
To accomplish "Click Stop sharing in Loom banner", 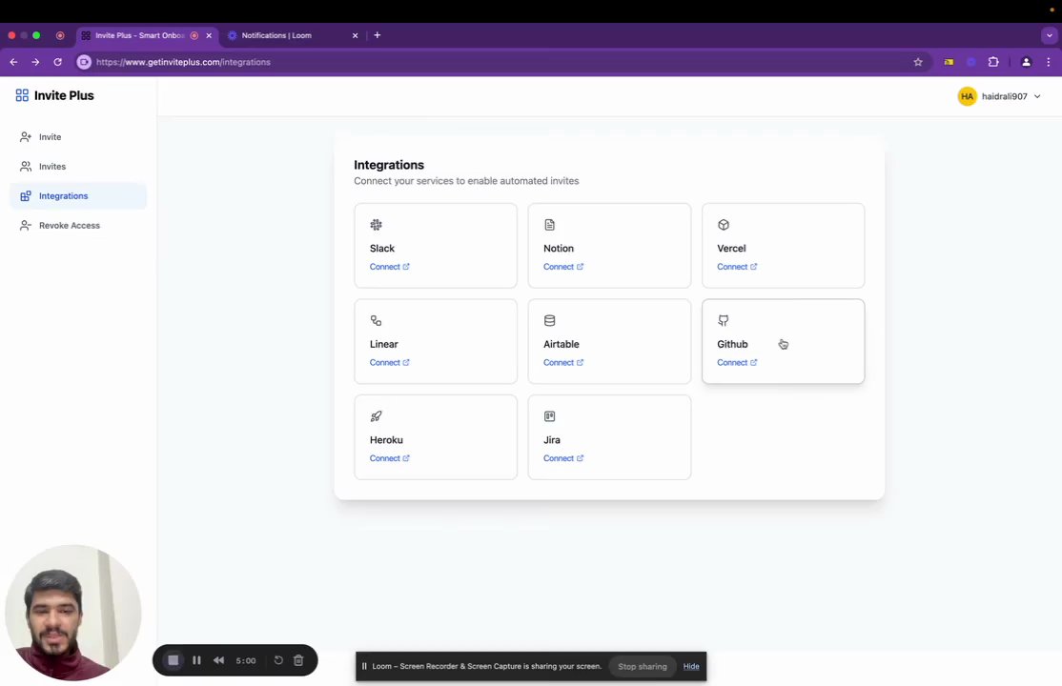I will point(643,666).
